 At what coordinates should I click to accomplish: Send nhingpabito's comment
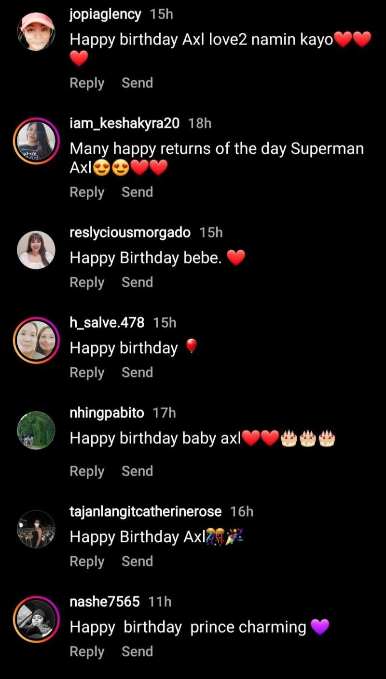tap(137, 471)
